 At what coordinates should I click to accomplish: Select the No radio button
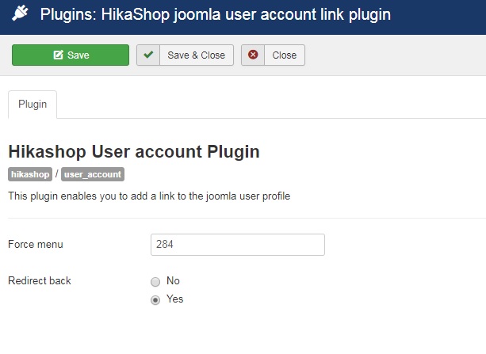pyautogui.click(x=155, y=282)
